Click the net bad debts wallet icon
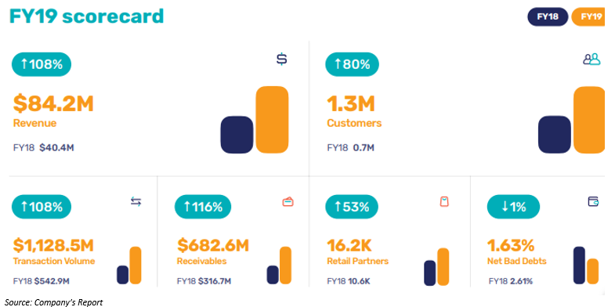This screenshot has height=307, width=615. [593, 201]
